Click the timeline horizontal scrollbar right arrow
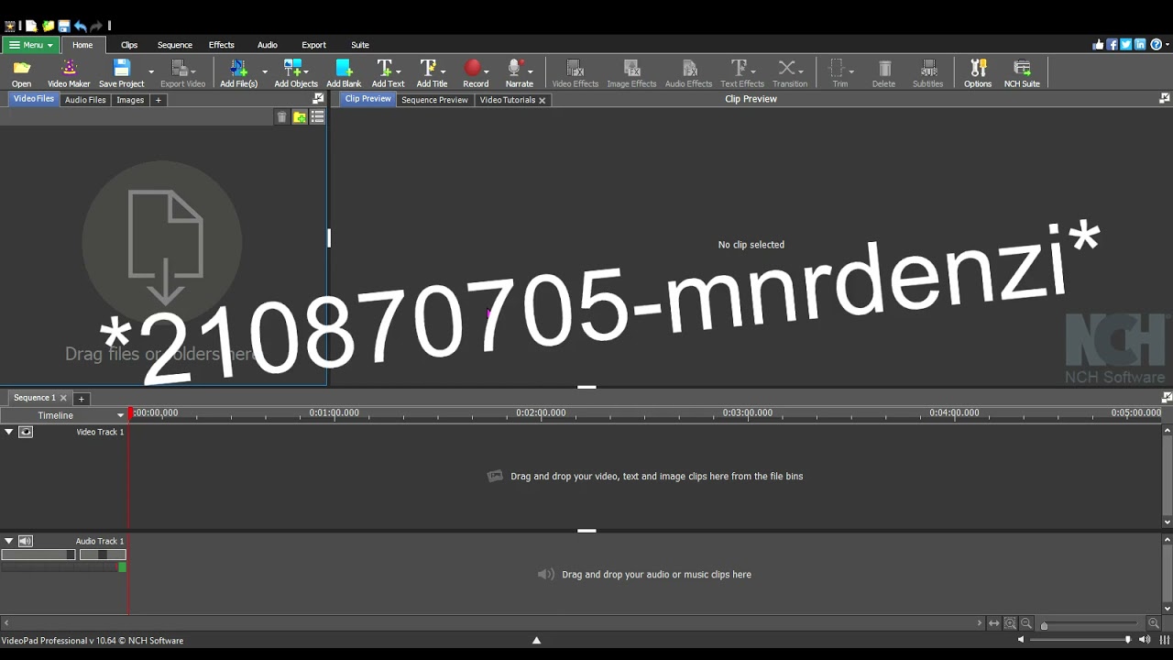Viewport: 1173px width, 660px height. (979, 623)
